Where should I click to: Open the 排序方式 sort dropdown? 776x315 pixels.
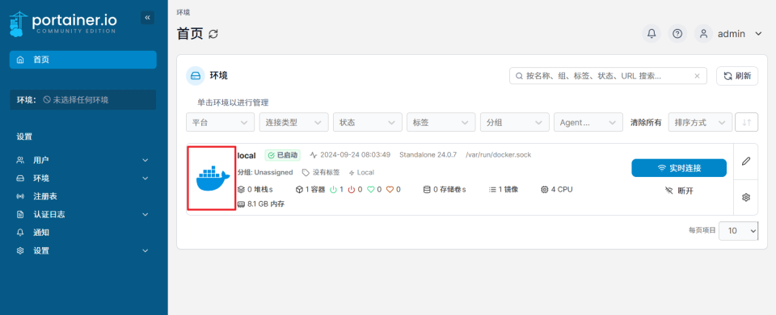click(700, 122)
